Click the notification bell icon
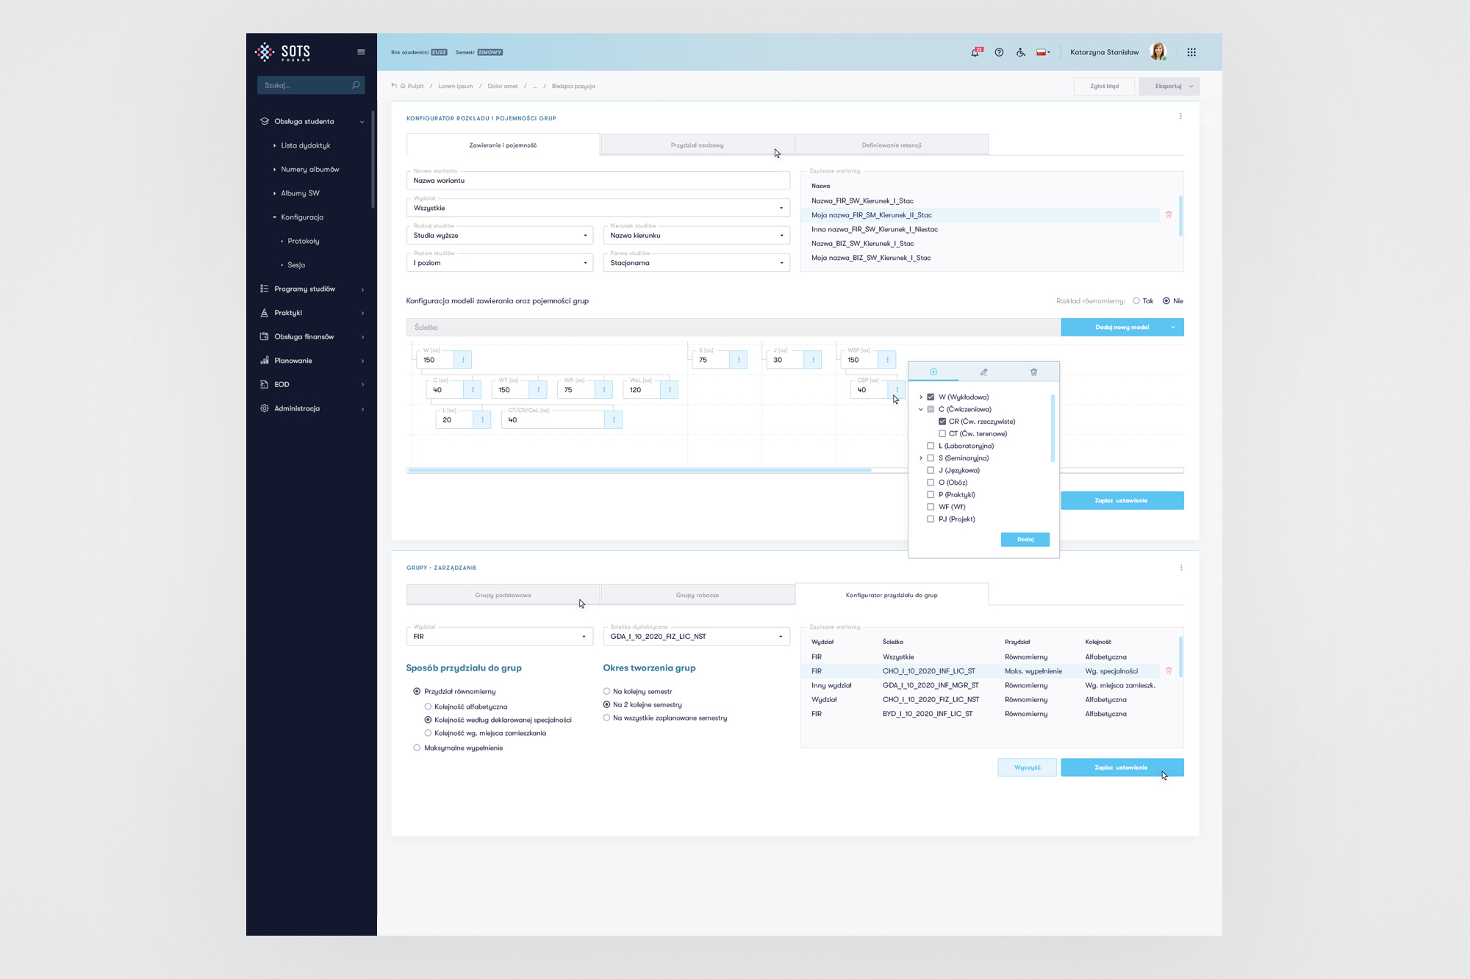This screenshot has height=979, width=1470. pyautogui.click(x=975, y=52)
